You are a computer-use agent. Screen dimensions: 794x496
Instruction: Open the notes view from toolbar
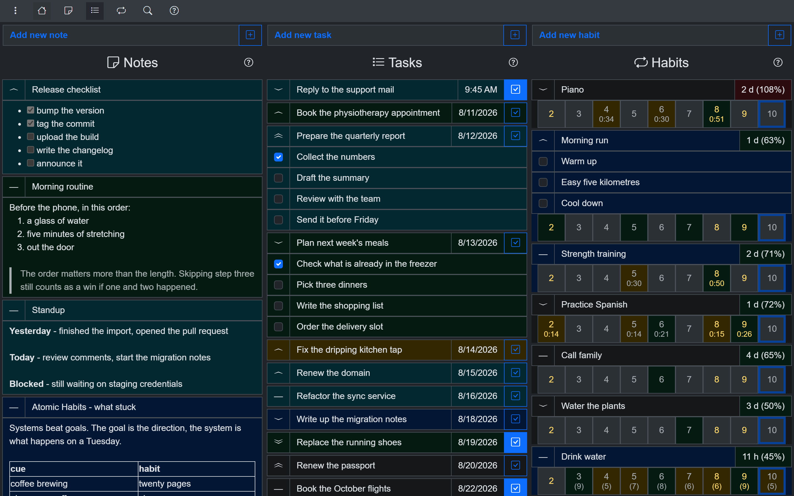[68, 11]
